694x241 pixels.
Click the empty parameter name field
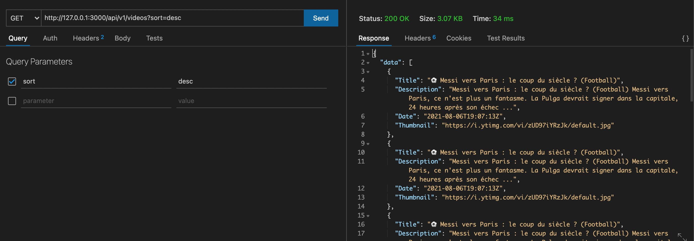(96, 101)
